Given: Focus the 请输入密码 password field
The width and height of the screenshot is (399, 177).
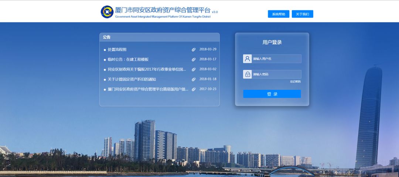Looking at the screenshot, I should 276,74.
